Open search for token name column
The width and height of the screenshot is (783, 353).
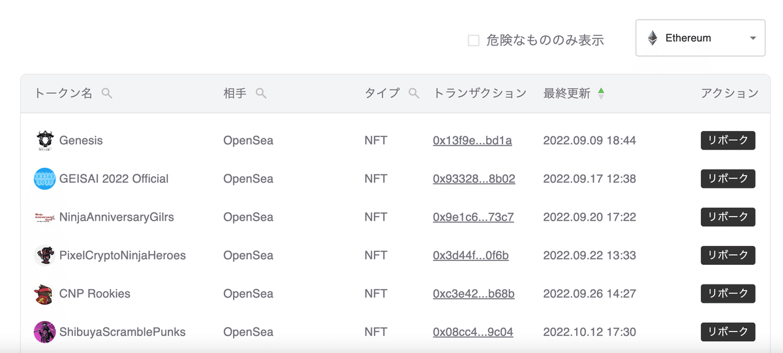(107, 93)
